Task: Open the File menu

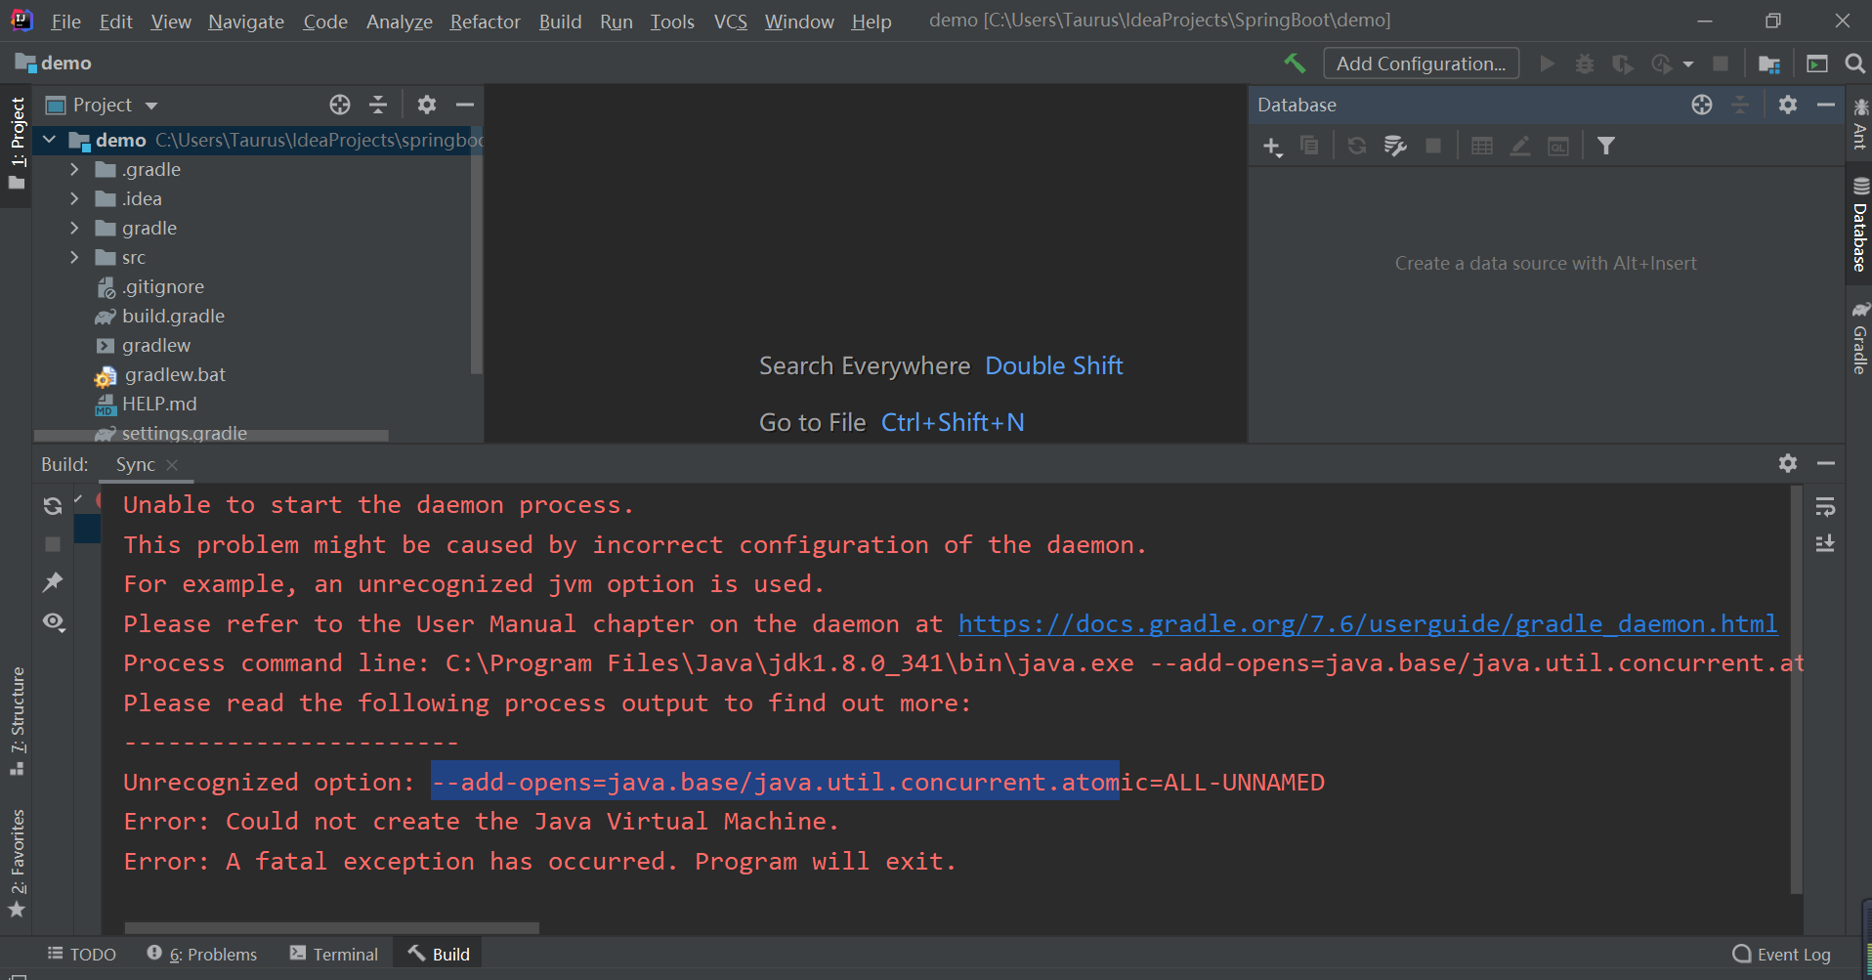Action: pyautogui.click(x=65, y=21)
